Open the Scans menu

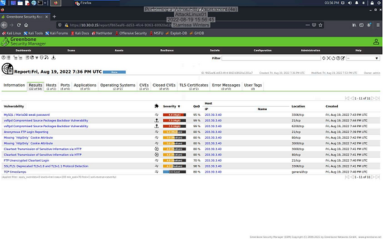coord(71,50)
